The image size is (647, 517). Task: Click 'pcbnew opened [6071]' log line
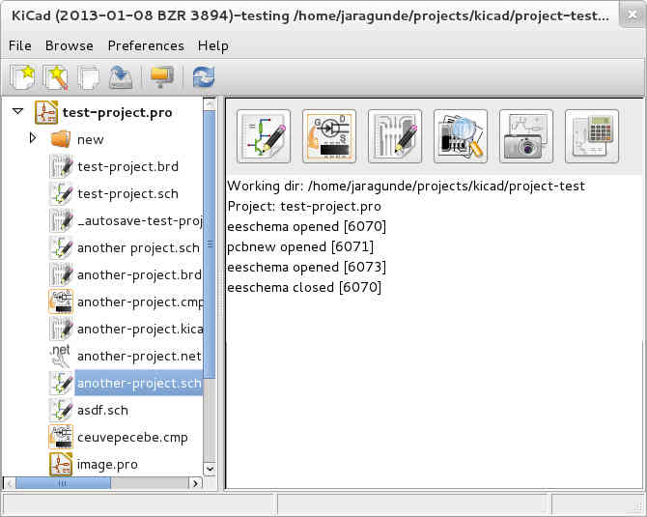pyautogui.click(x=300, y=246)
